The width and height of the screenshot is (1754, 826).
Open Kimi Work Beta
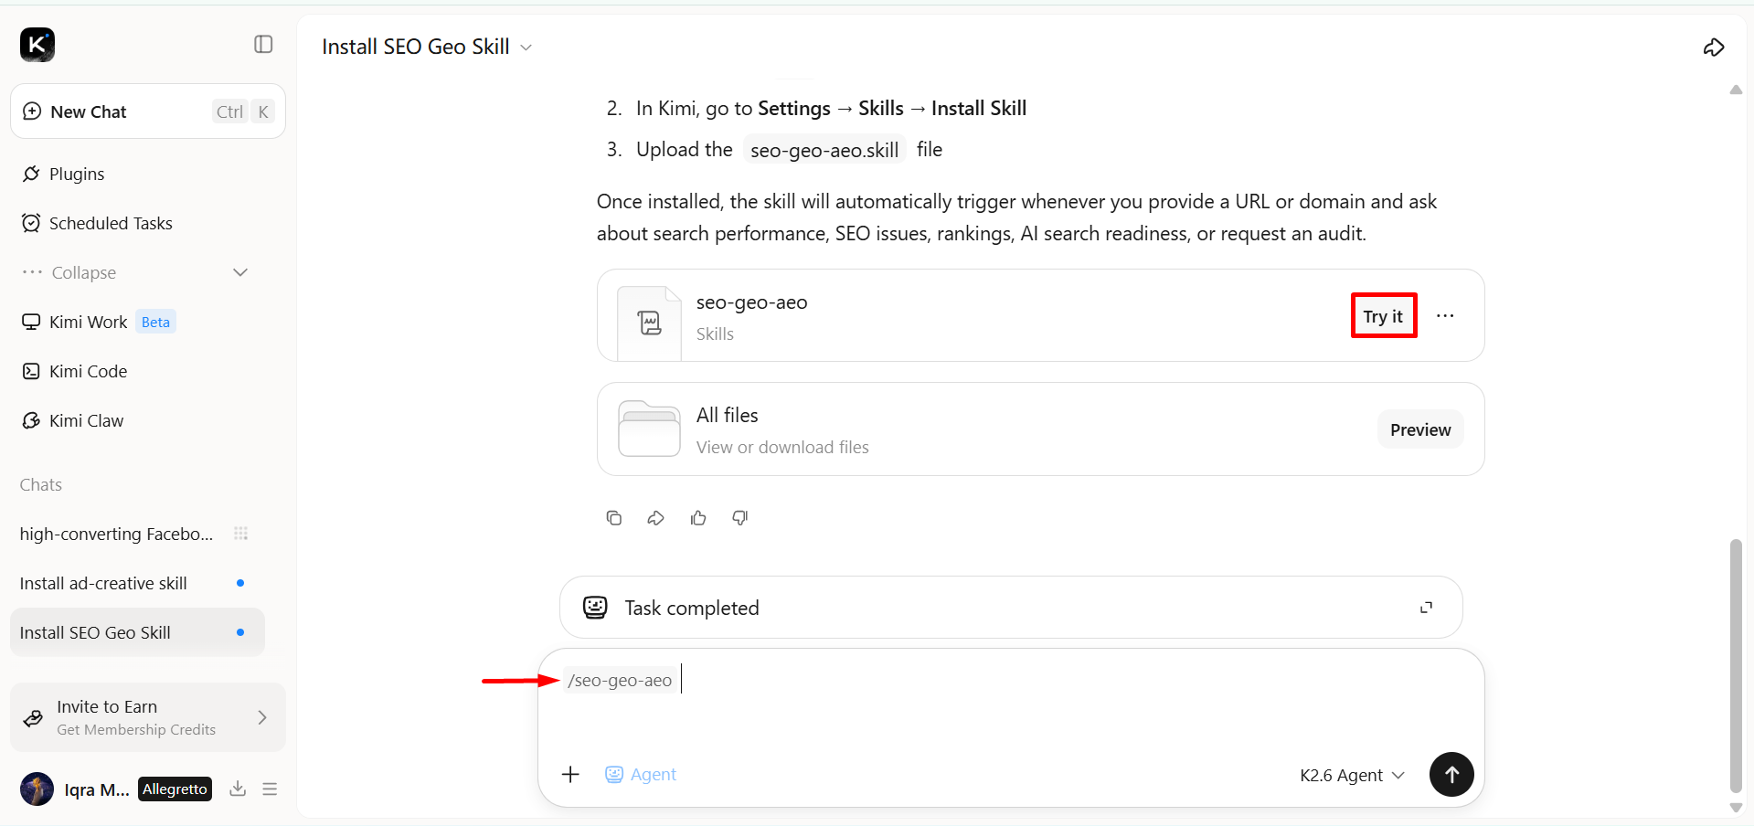coord(98,322)
